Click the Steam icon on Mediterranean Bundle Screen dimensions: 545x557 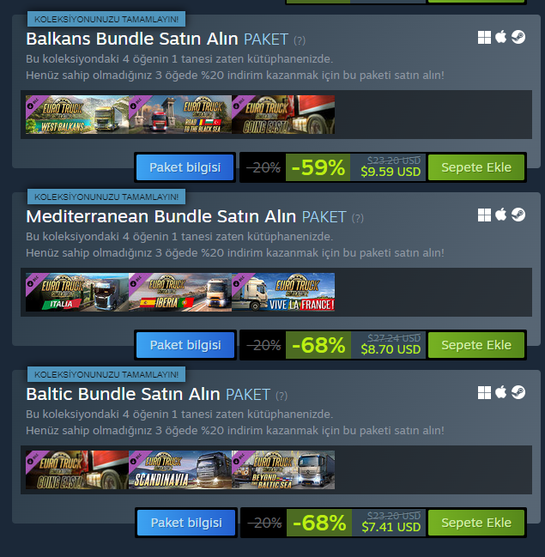tap(518, 215)
